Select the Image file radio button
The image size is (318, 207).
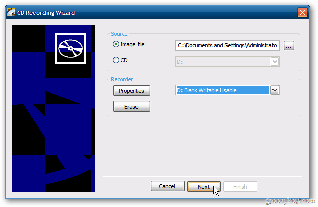point(116,44)
